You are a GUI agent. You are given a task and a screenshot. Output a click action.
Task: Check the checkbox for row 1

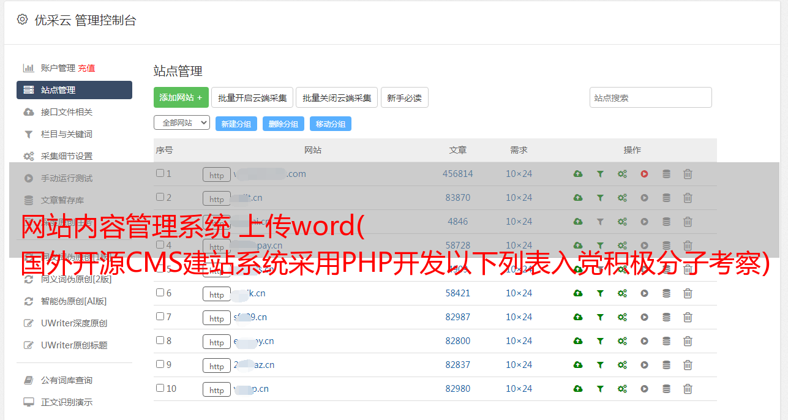click(160, 173)
